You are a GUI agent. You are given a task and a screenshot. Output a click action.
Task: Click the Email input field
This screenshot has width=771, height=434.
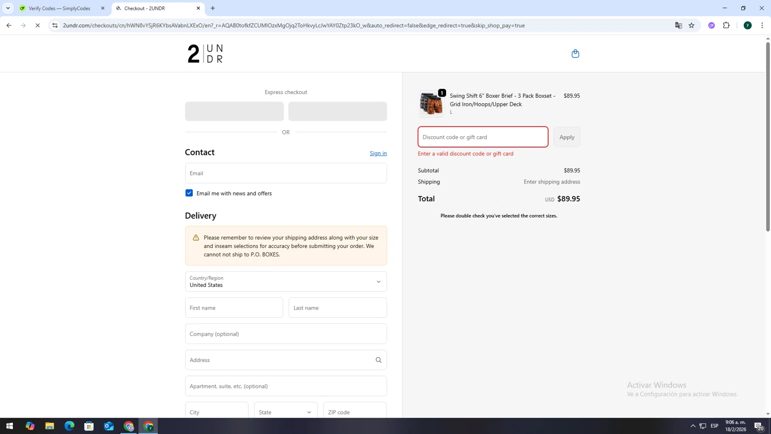286,173
